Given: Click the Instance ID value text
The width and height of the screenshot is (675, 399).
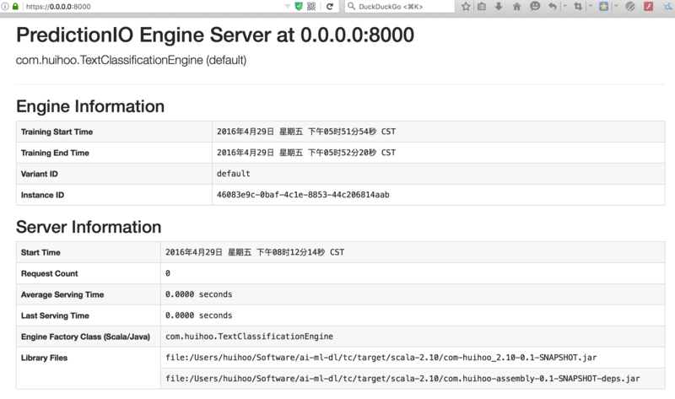Looking at the screenshot, I should (x=303, y=195).
